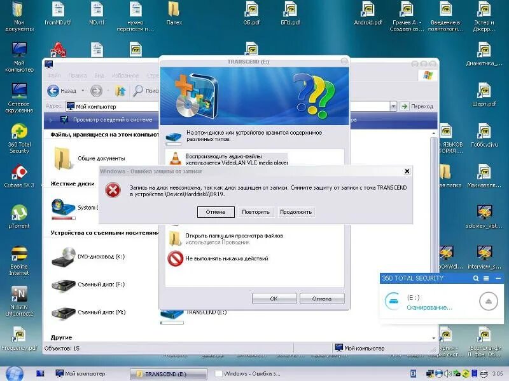The width and height of the screenshot is (509, 381).
Task: Click Продолжить in the error dialog
Action: click(x=296, y=212)
